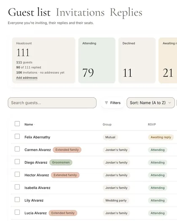Image resolution: width=177 pixels, height=221 pixels.
Task: Click Diego Alvarez's Jordan's family badge
Action: coord(116,162)
